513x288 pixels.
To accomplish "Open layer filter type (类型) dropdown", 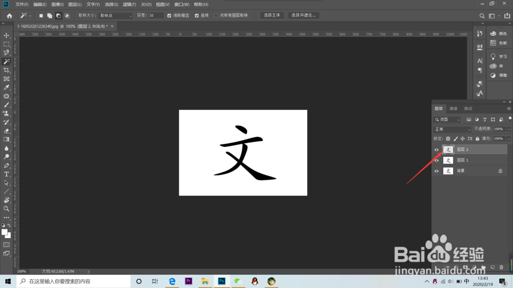I will tap(447, 120).
